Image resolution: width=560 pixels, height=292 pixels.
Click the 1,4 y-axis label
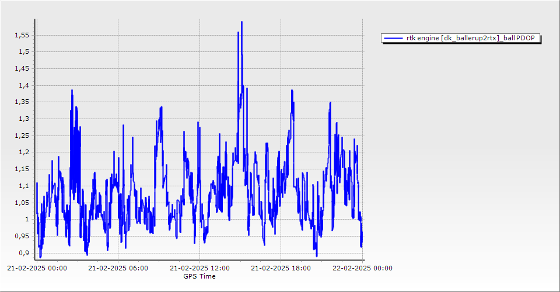point(24,85)
